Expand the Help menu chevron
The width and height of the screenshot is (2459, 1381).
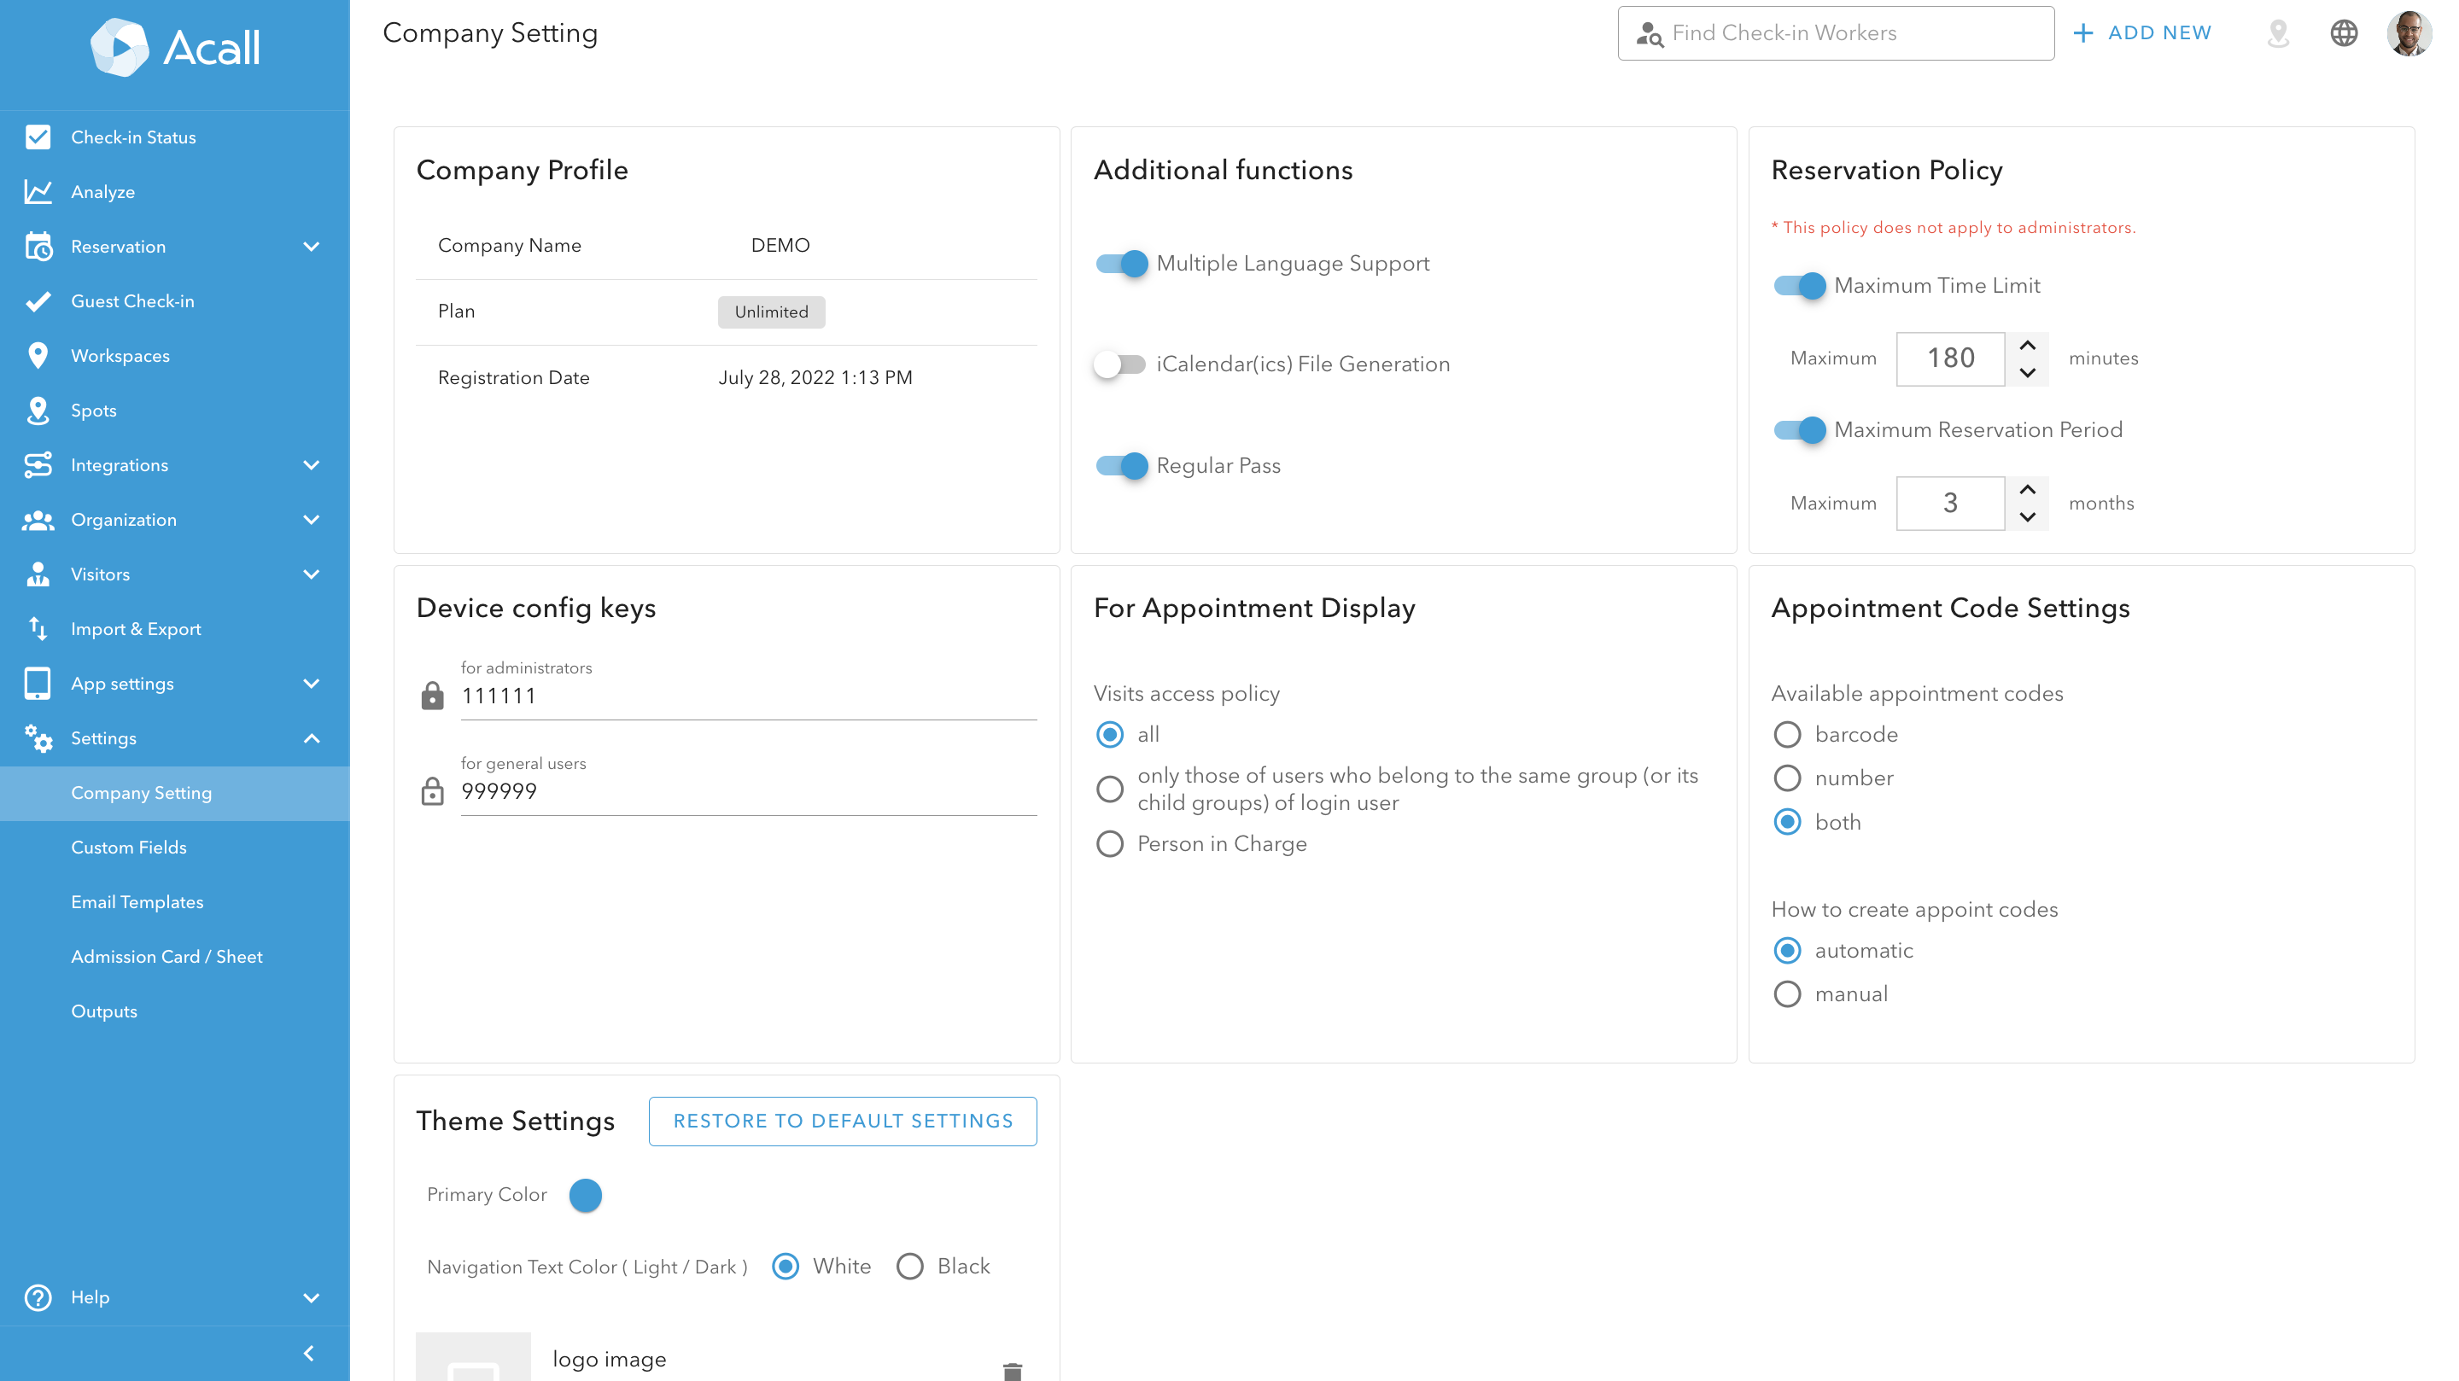pyautogui.click(x=311, y=1297)
